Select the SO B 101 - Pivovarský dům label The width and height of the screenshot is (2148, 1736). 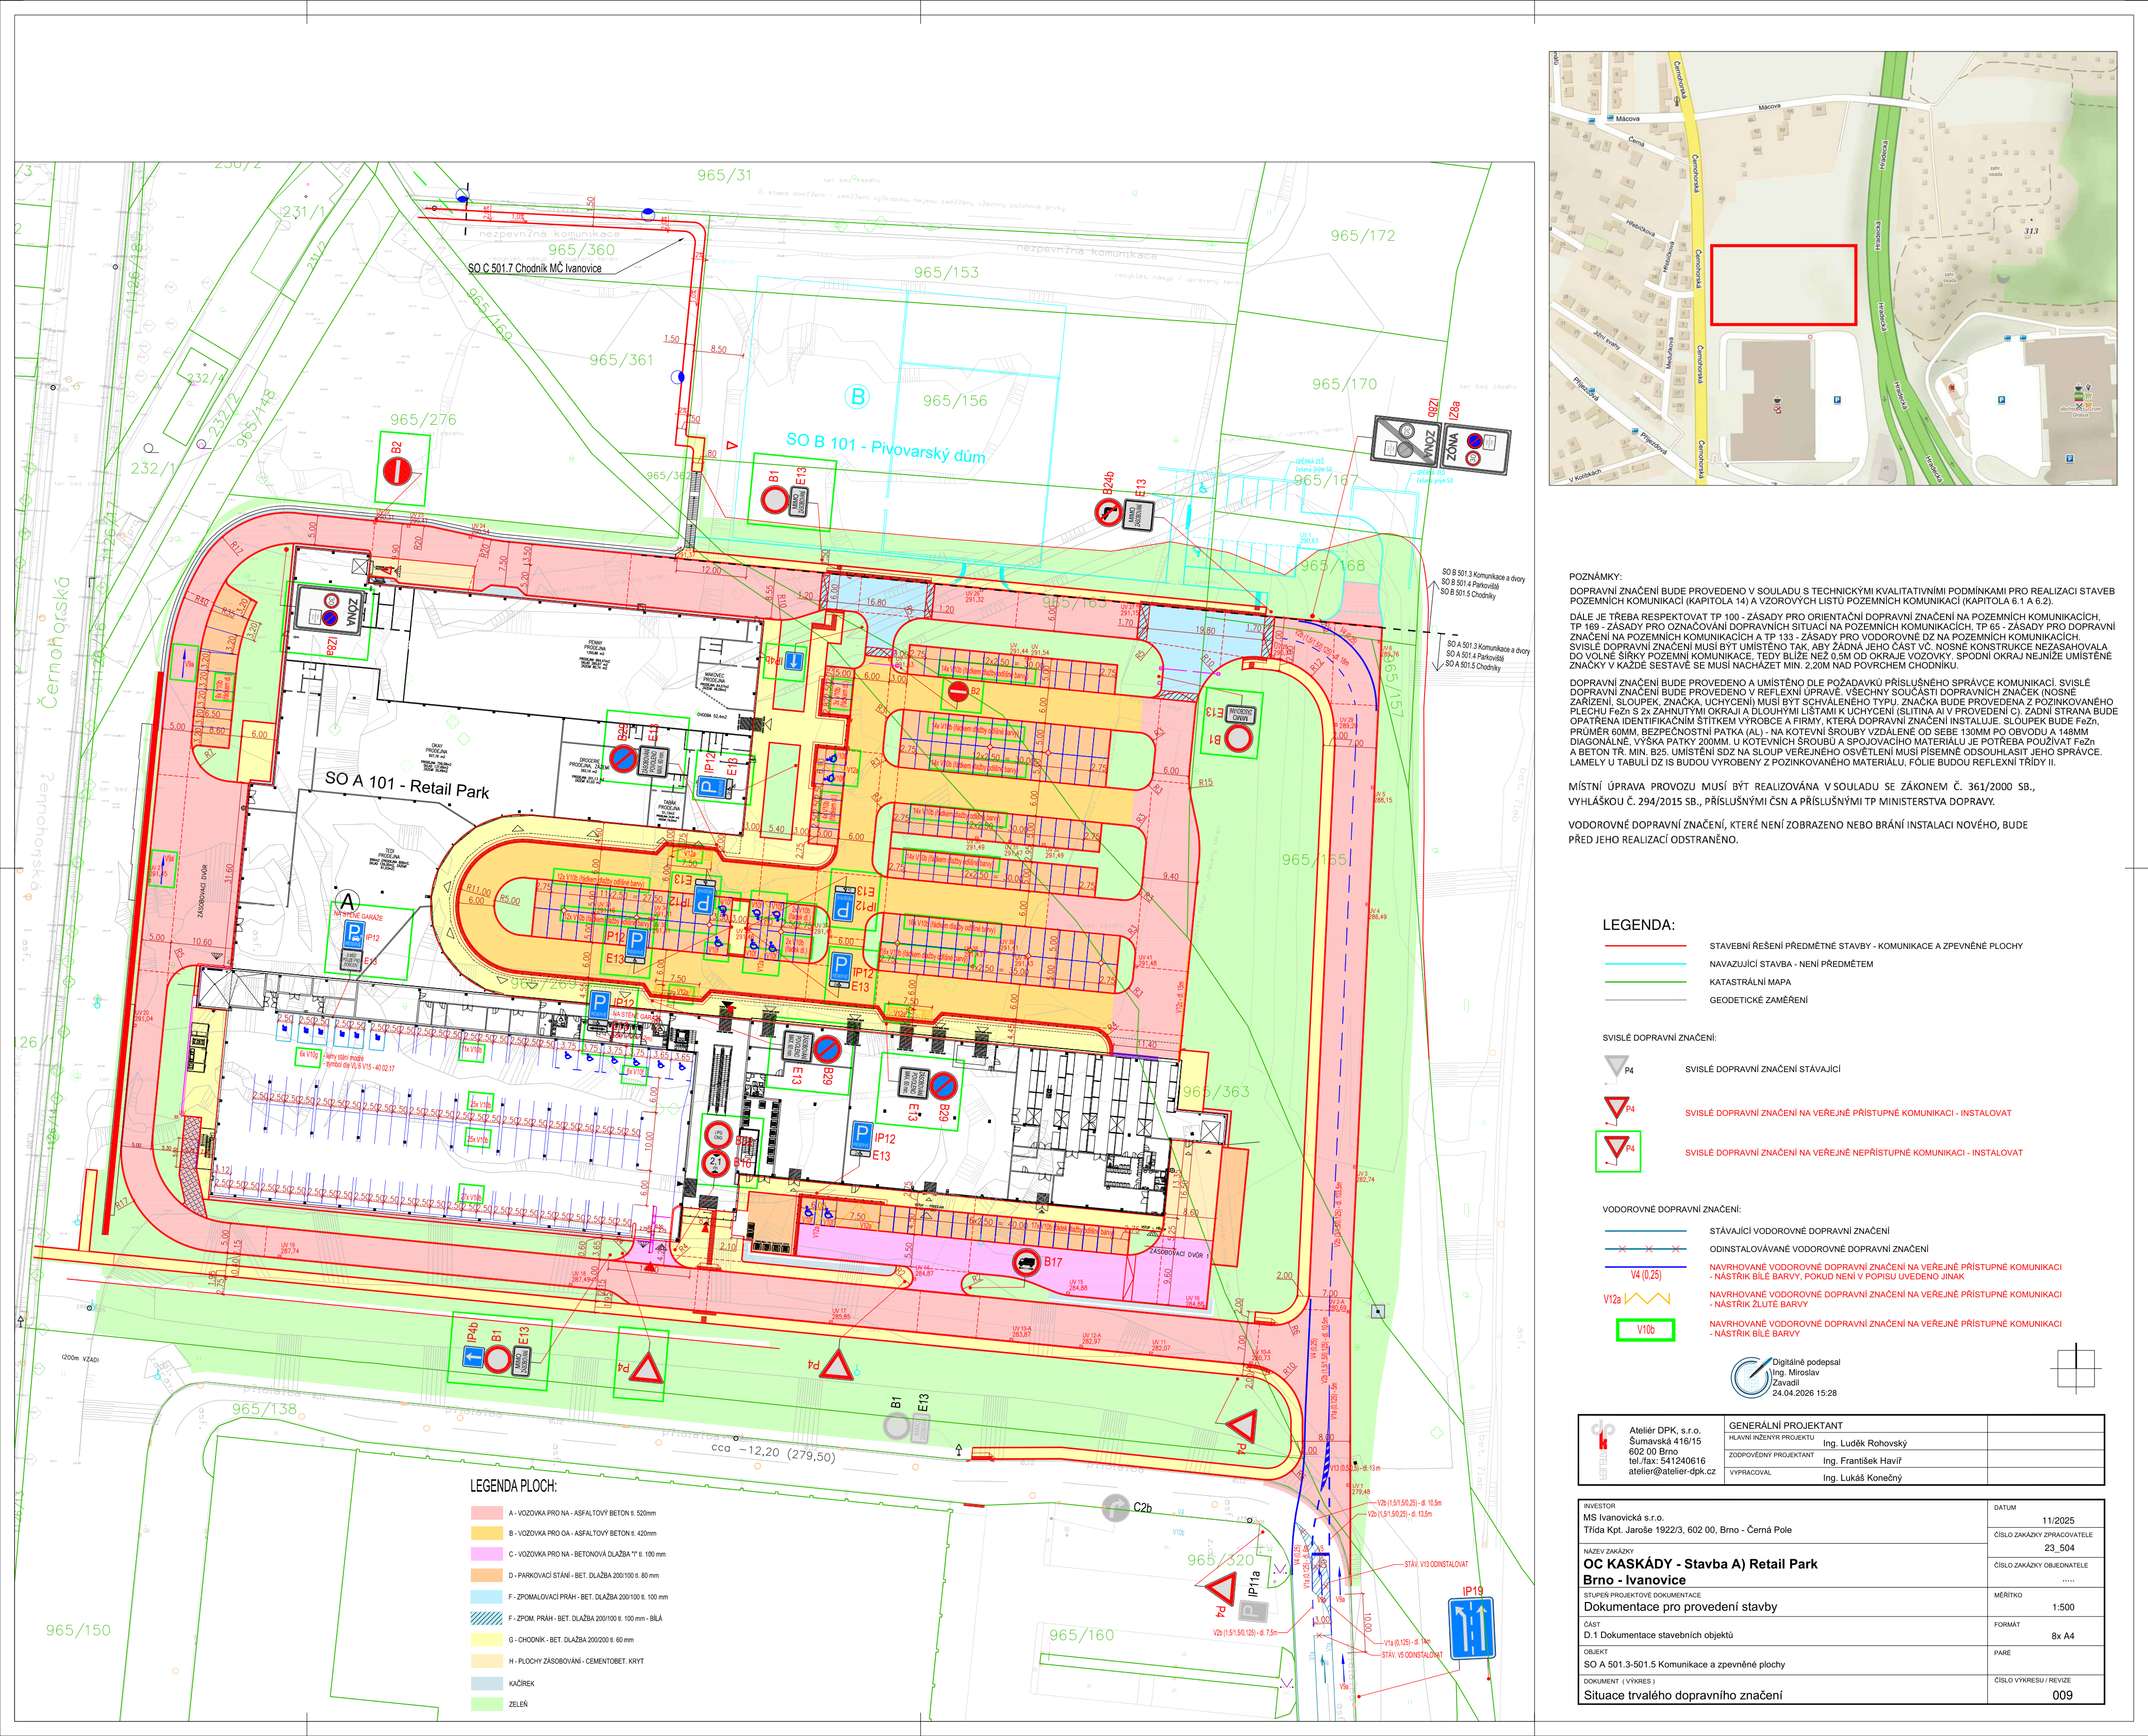(x=885, y=448)
